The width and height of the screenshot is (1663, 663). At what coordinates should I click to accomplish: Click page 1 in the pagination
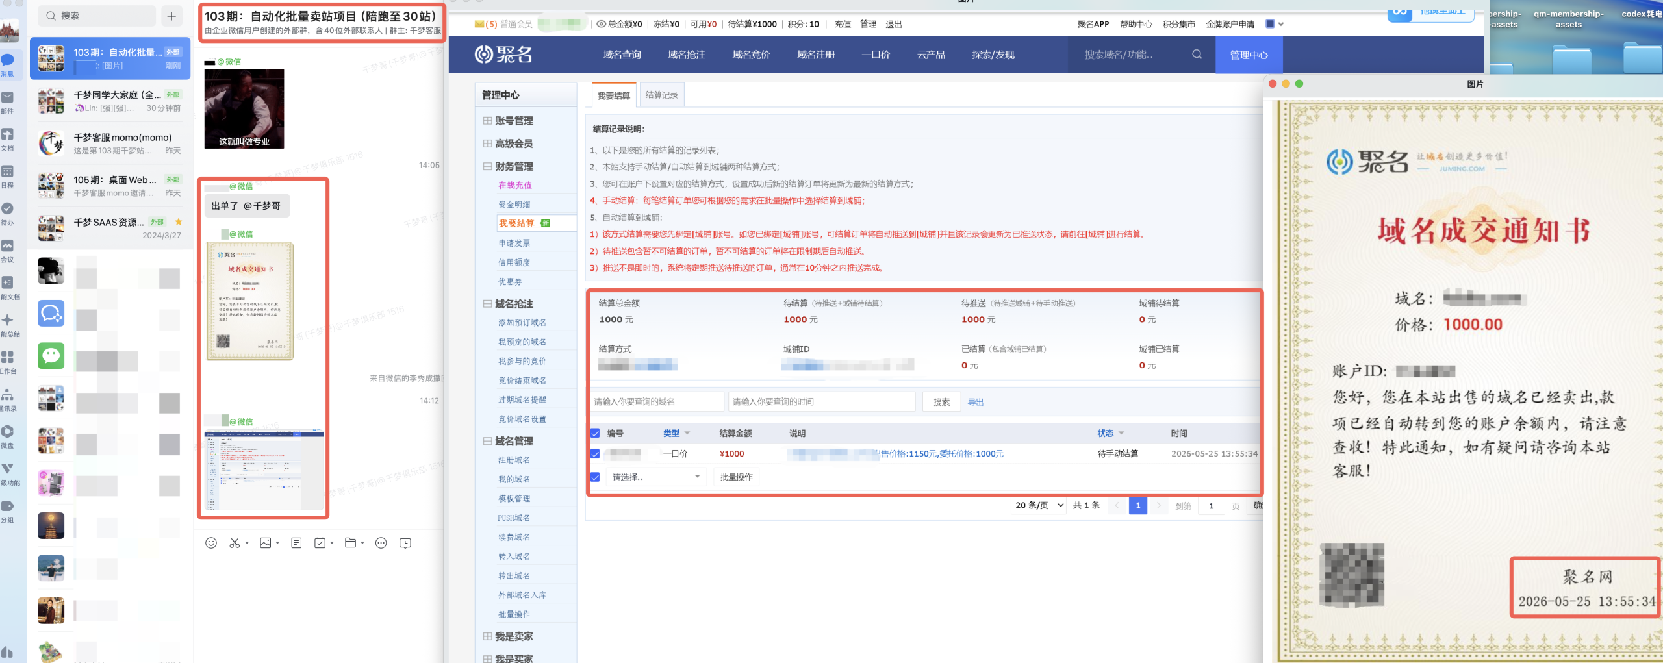pos(1137,505)
